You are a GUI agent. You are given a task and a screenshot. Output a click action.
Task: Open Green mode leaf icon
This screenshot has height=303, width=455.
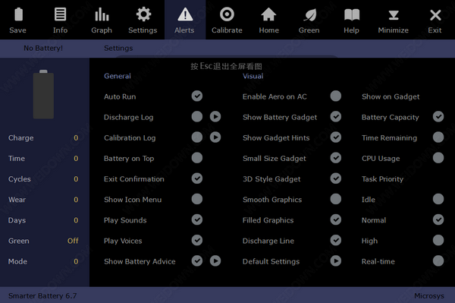(x=309, y=14)
